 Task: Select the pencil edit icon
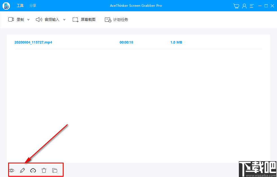click(x=22, y=170)
